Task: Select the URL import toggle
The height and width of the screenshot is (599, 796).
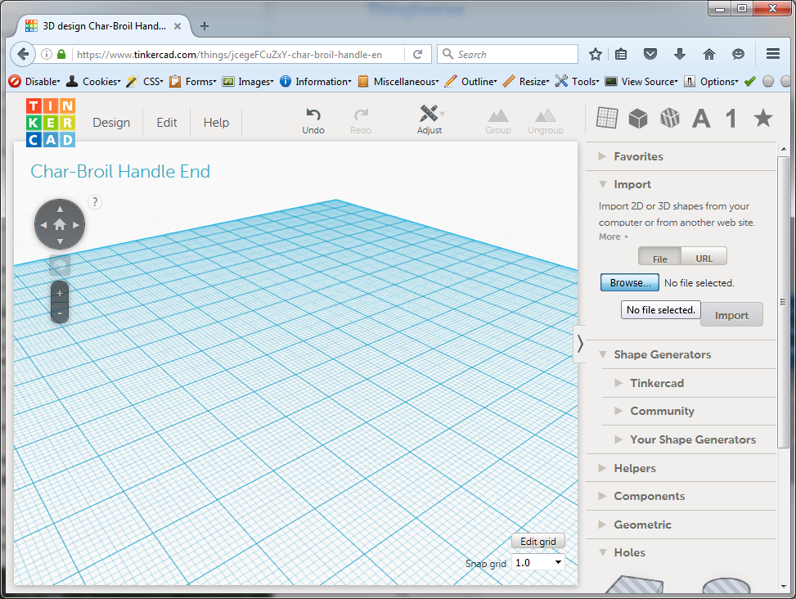Action: [x=704, y=256]
